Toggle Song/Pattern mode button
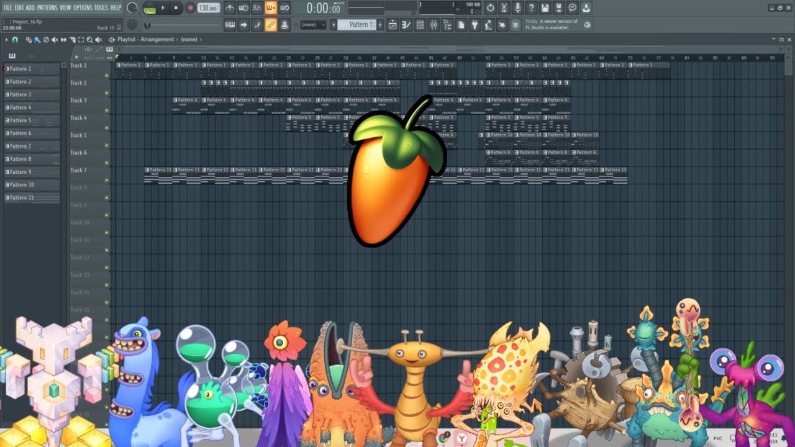Screen dimensions: 795x447 coord(150,8)
